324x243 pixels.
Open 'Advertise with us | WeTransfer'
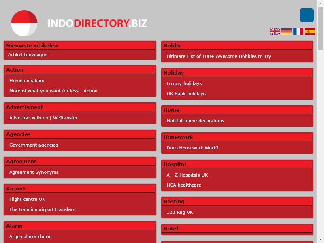tap(43, 118)
